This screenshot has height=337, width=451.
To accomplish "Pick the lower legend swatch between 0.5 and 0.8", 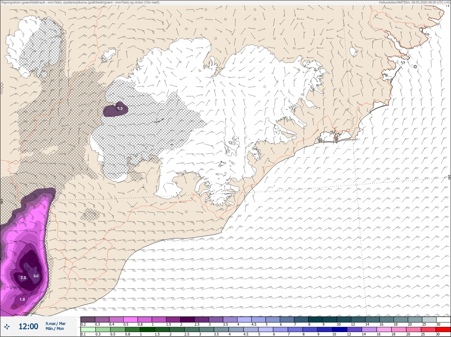I will [118, 330].
